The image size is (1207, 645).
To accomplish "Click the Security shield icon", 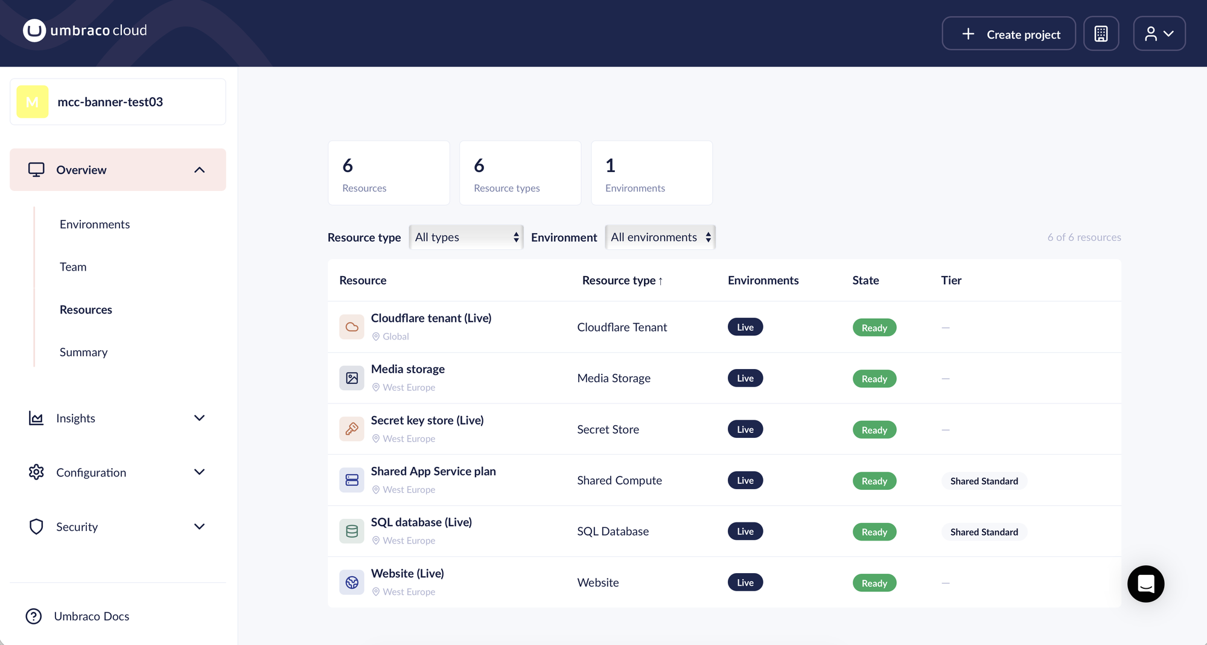I will coord(36,527).
